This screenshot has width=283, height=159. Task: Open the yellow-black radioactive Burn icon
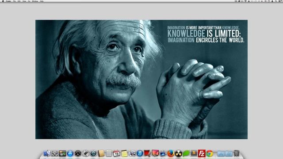pyautogui.click(x=179, y=154)
